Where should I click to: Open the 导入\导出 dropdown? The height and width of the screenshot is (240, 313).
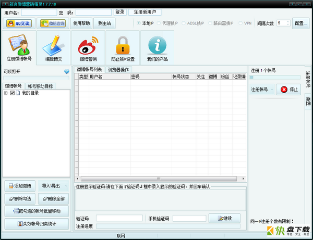coord(53,186)
